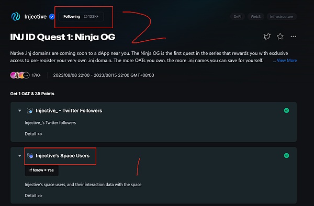
Task: Click green checkmark on Space Users task
Action: coord(286,155)
